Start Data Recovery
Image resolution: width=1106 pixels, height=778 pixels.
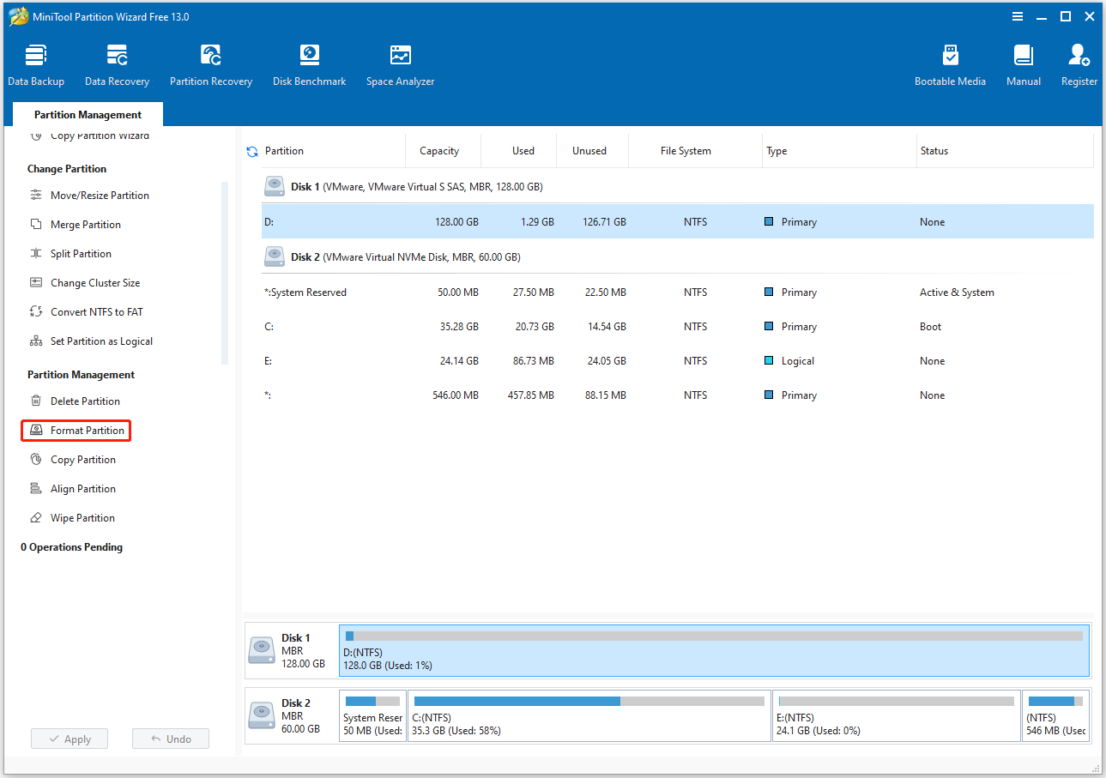click(117, 64)
